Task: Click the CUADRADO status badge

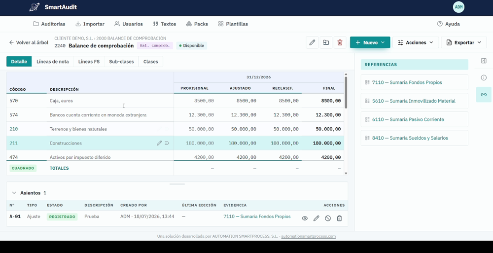Action: click(x=23, y=168)
